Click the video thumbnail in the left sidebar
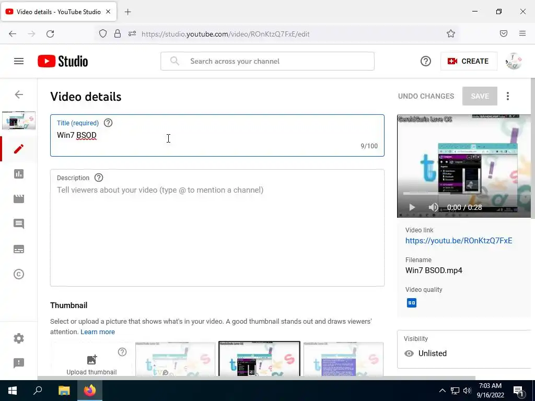The width and height of the screenshot is (535, 401). click(19, 121)
